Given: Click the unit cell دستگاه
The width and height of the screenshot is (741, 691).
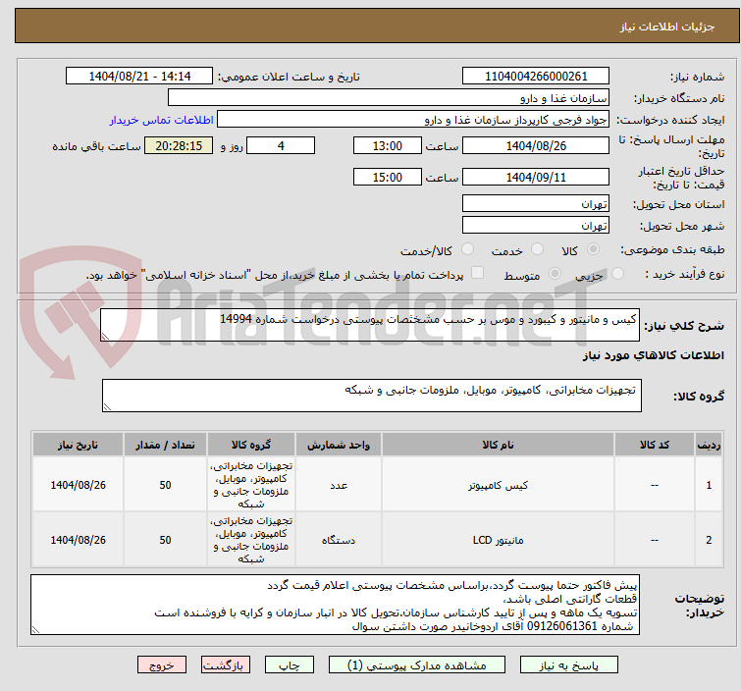Looking at the screenshot, I should tap(339, 540).
